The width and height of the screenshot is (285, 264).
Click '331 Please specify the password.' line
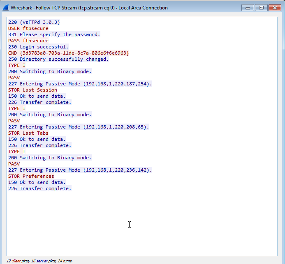click(54, 34)
